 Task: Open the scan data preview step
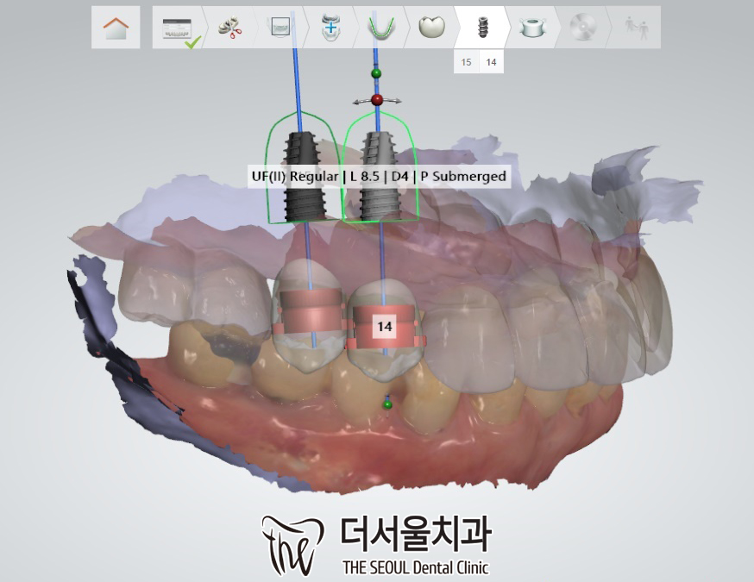coord(280,28)
